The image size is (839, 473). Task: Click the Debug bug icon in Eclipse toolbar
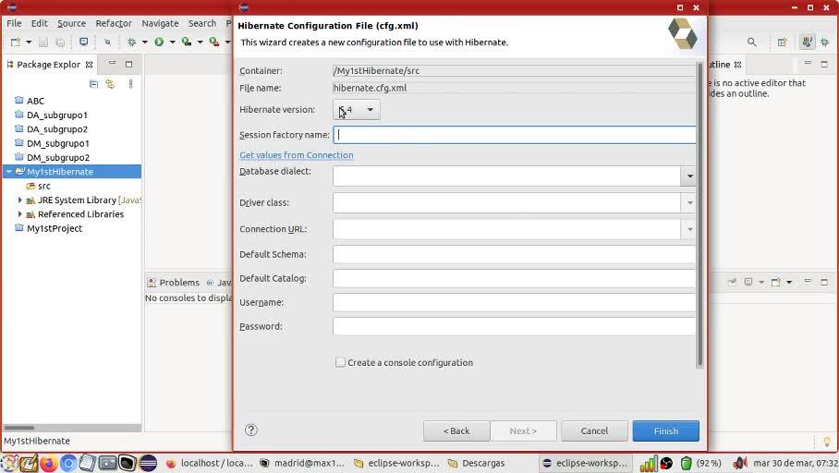click(x=131, y=42)
